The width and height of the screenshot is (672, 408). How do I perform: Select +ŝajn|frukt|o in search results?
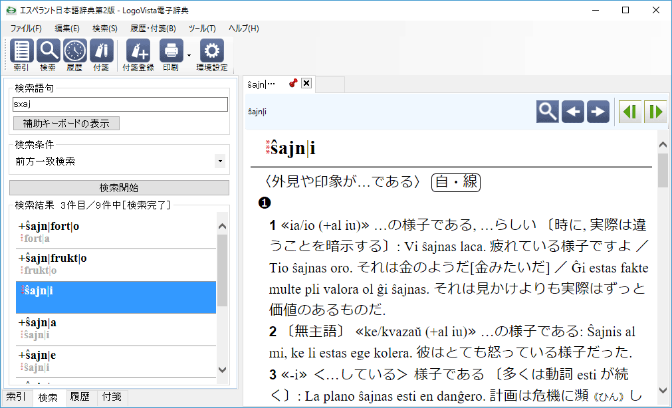click(x=116, y=264)
